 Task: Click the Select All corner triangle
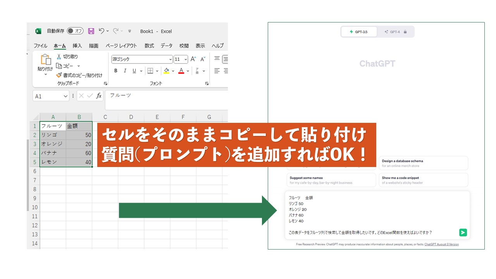36,117
